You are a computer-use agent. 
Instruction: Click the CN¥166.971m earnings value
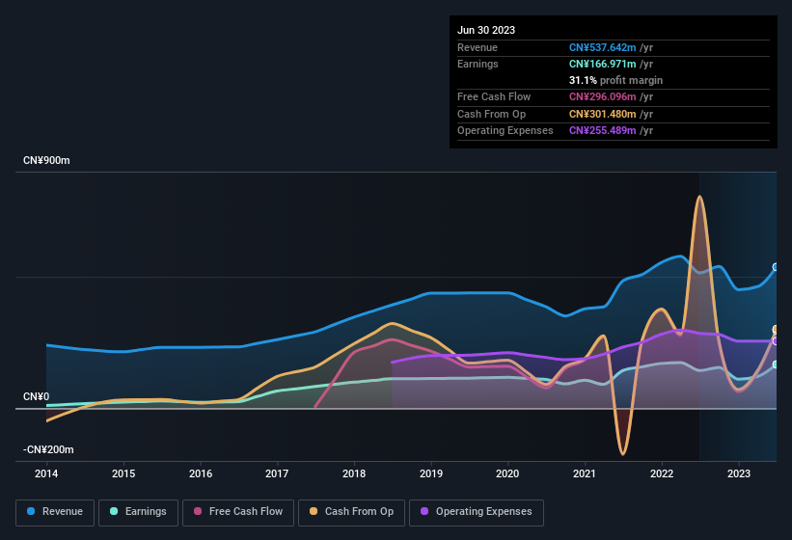[602, 64]
